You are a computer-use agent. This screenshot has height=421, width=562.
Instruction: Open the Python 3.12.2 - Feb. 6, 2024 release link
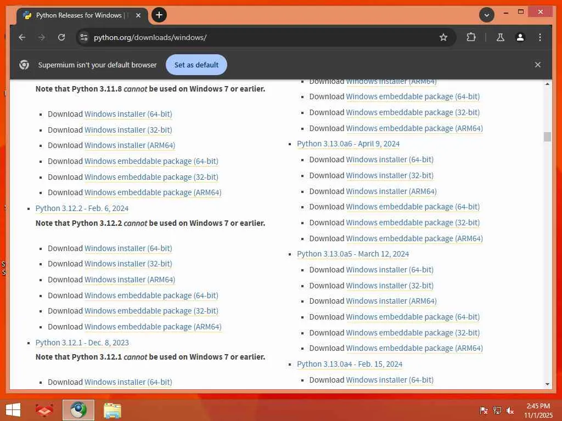coord(82,208)
